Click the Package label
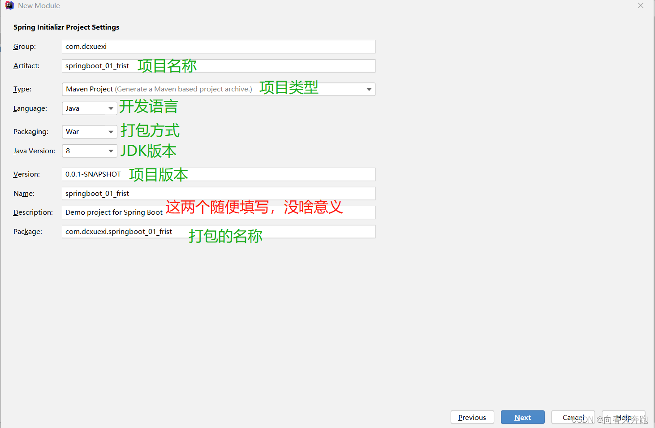The height and width of the screenshot is (428, 655). click(x=28, y=232)
